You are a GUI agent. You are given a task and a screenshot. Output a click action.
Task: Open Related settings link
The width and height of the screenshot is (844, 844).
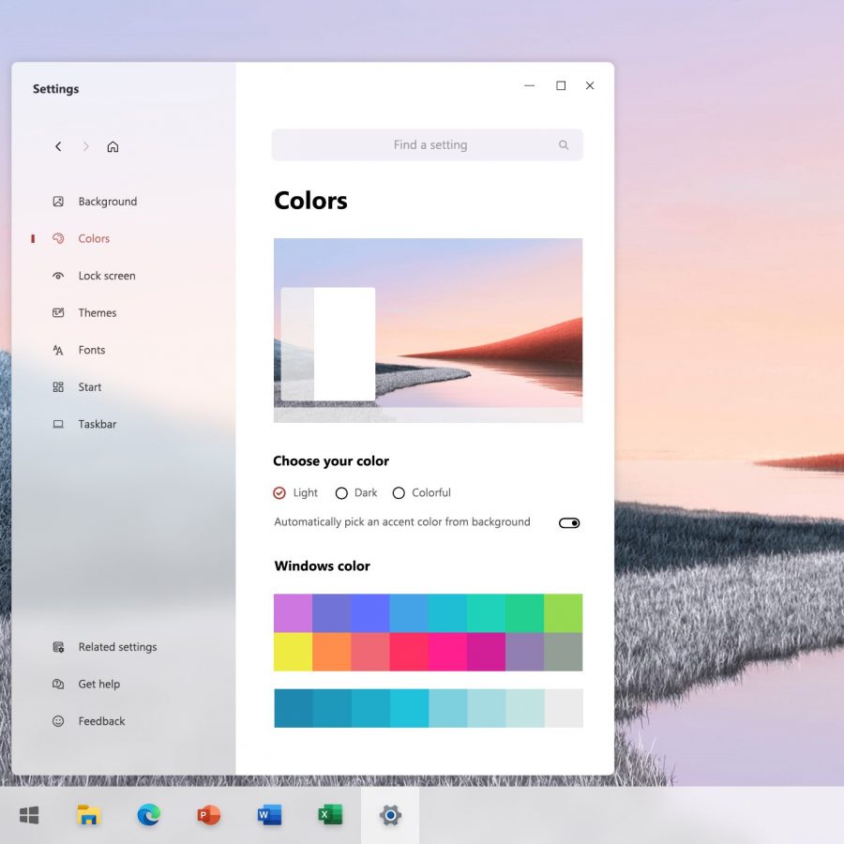point(117,647)
